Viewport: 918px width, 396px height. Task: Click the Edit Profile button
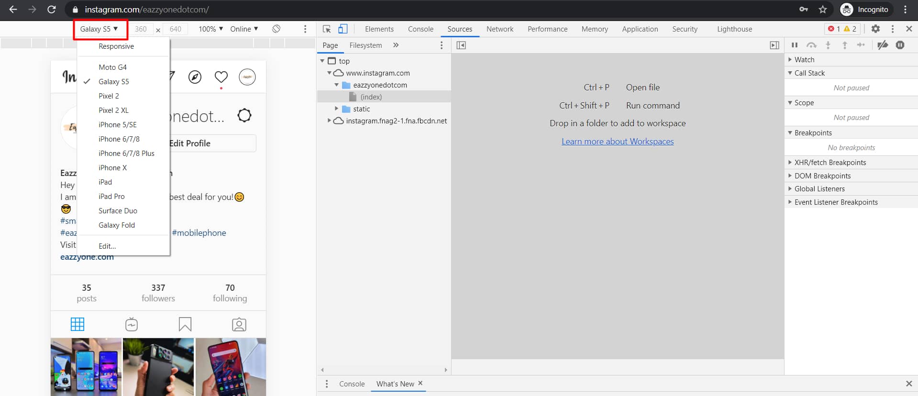click(213, 143)
